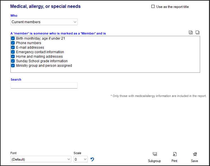
Task: Toggle Ministry group and person assigned
Action: [x=13, y=66]
